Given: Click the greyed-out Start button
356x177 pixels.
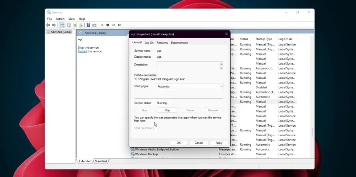Looking at the screenshot, I should click(x=145, y=110).
